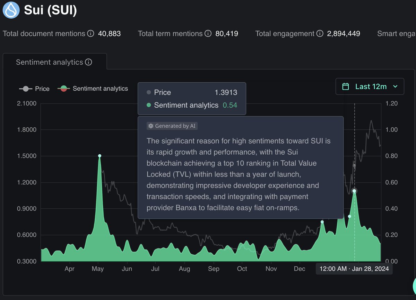Click the calendar icon in date range selector

[x=346, y=87]
